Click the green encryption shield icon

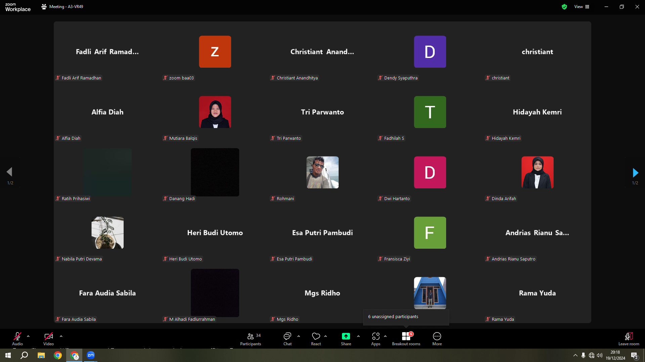pyautogui.click(x=564, y=7)
